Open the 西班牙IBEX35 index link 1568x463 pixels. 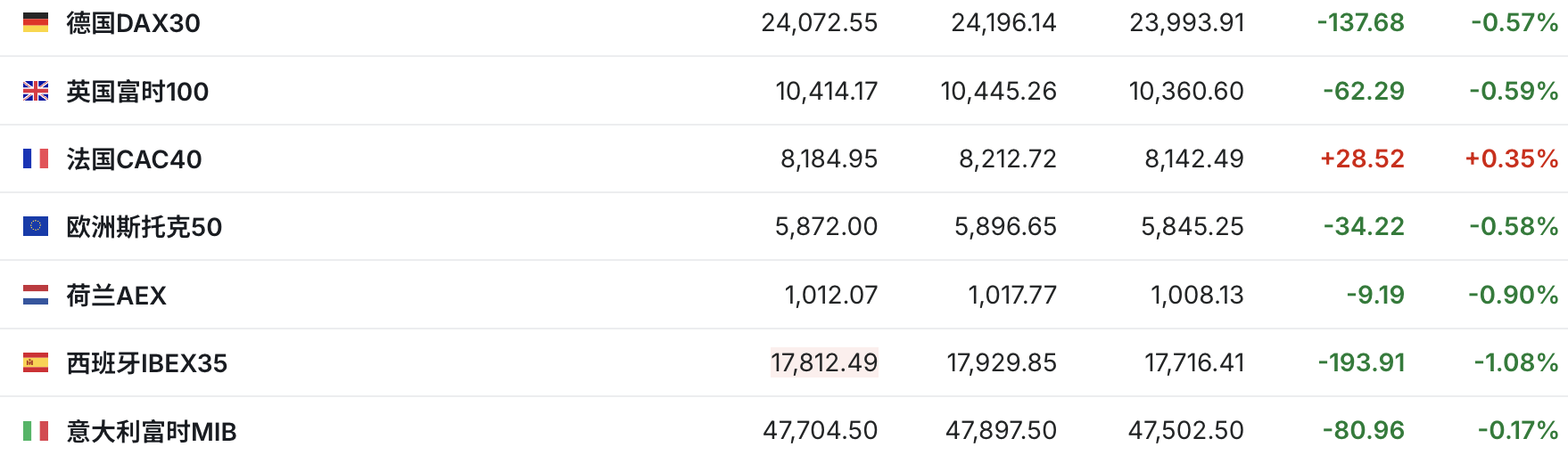[x=146, y=362]
